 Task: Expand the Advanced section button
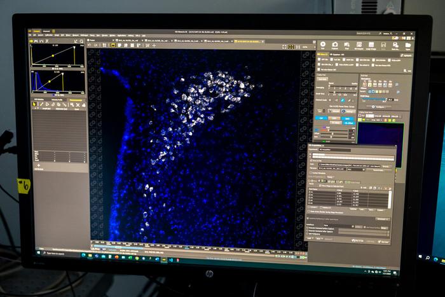(x=383, y=219)
